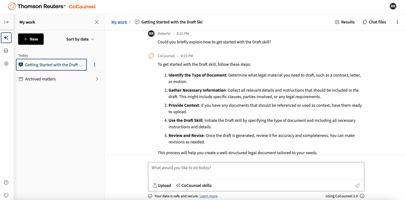Open the CoCounsel sparkle assistant icon
Viewport: 406px width, 200px height.
click(6, 38)
